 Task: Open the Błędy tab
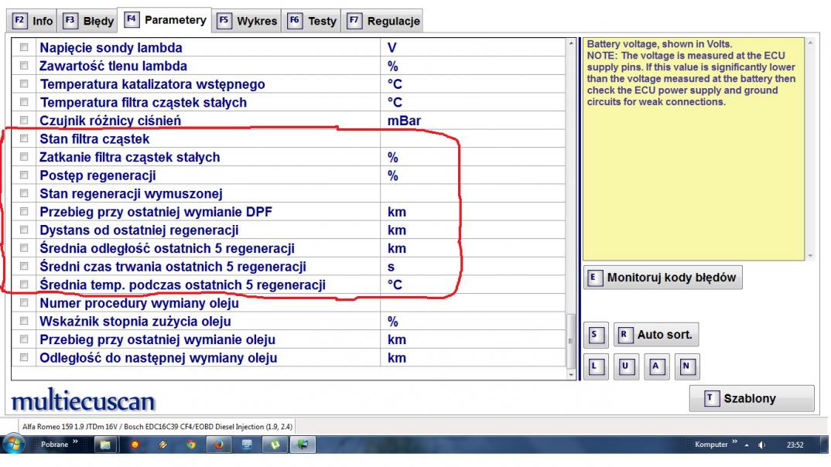point(90,21)
